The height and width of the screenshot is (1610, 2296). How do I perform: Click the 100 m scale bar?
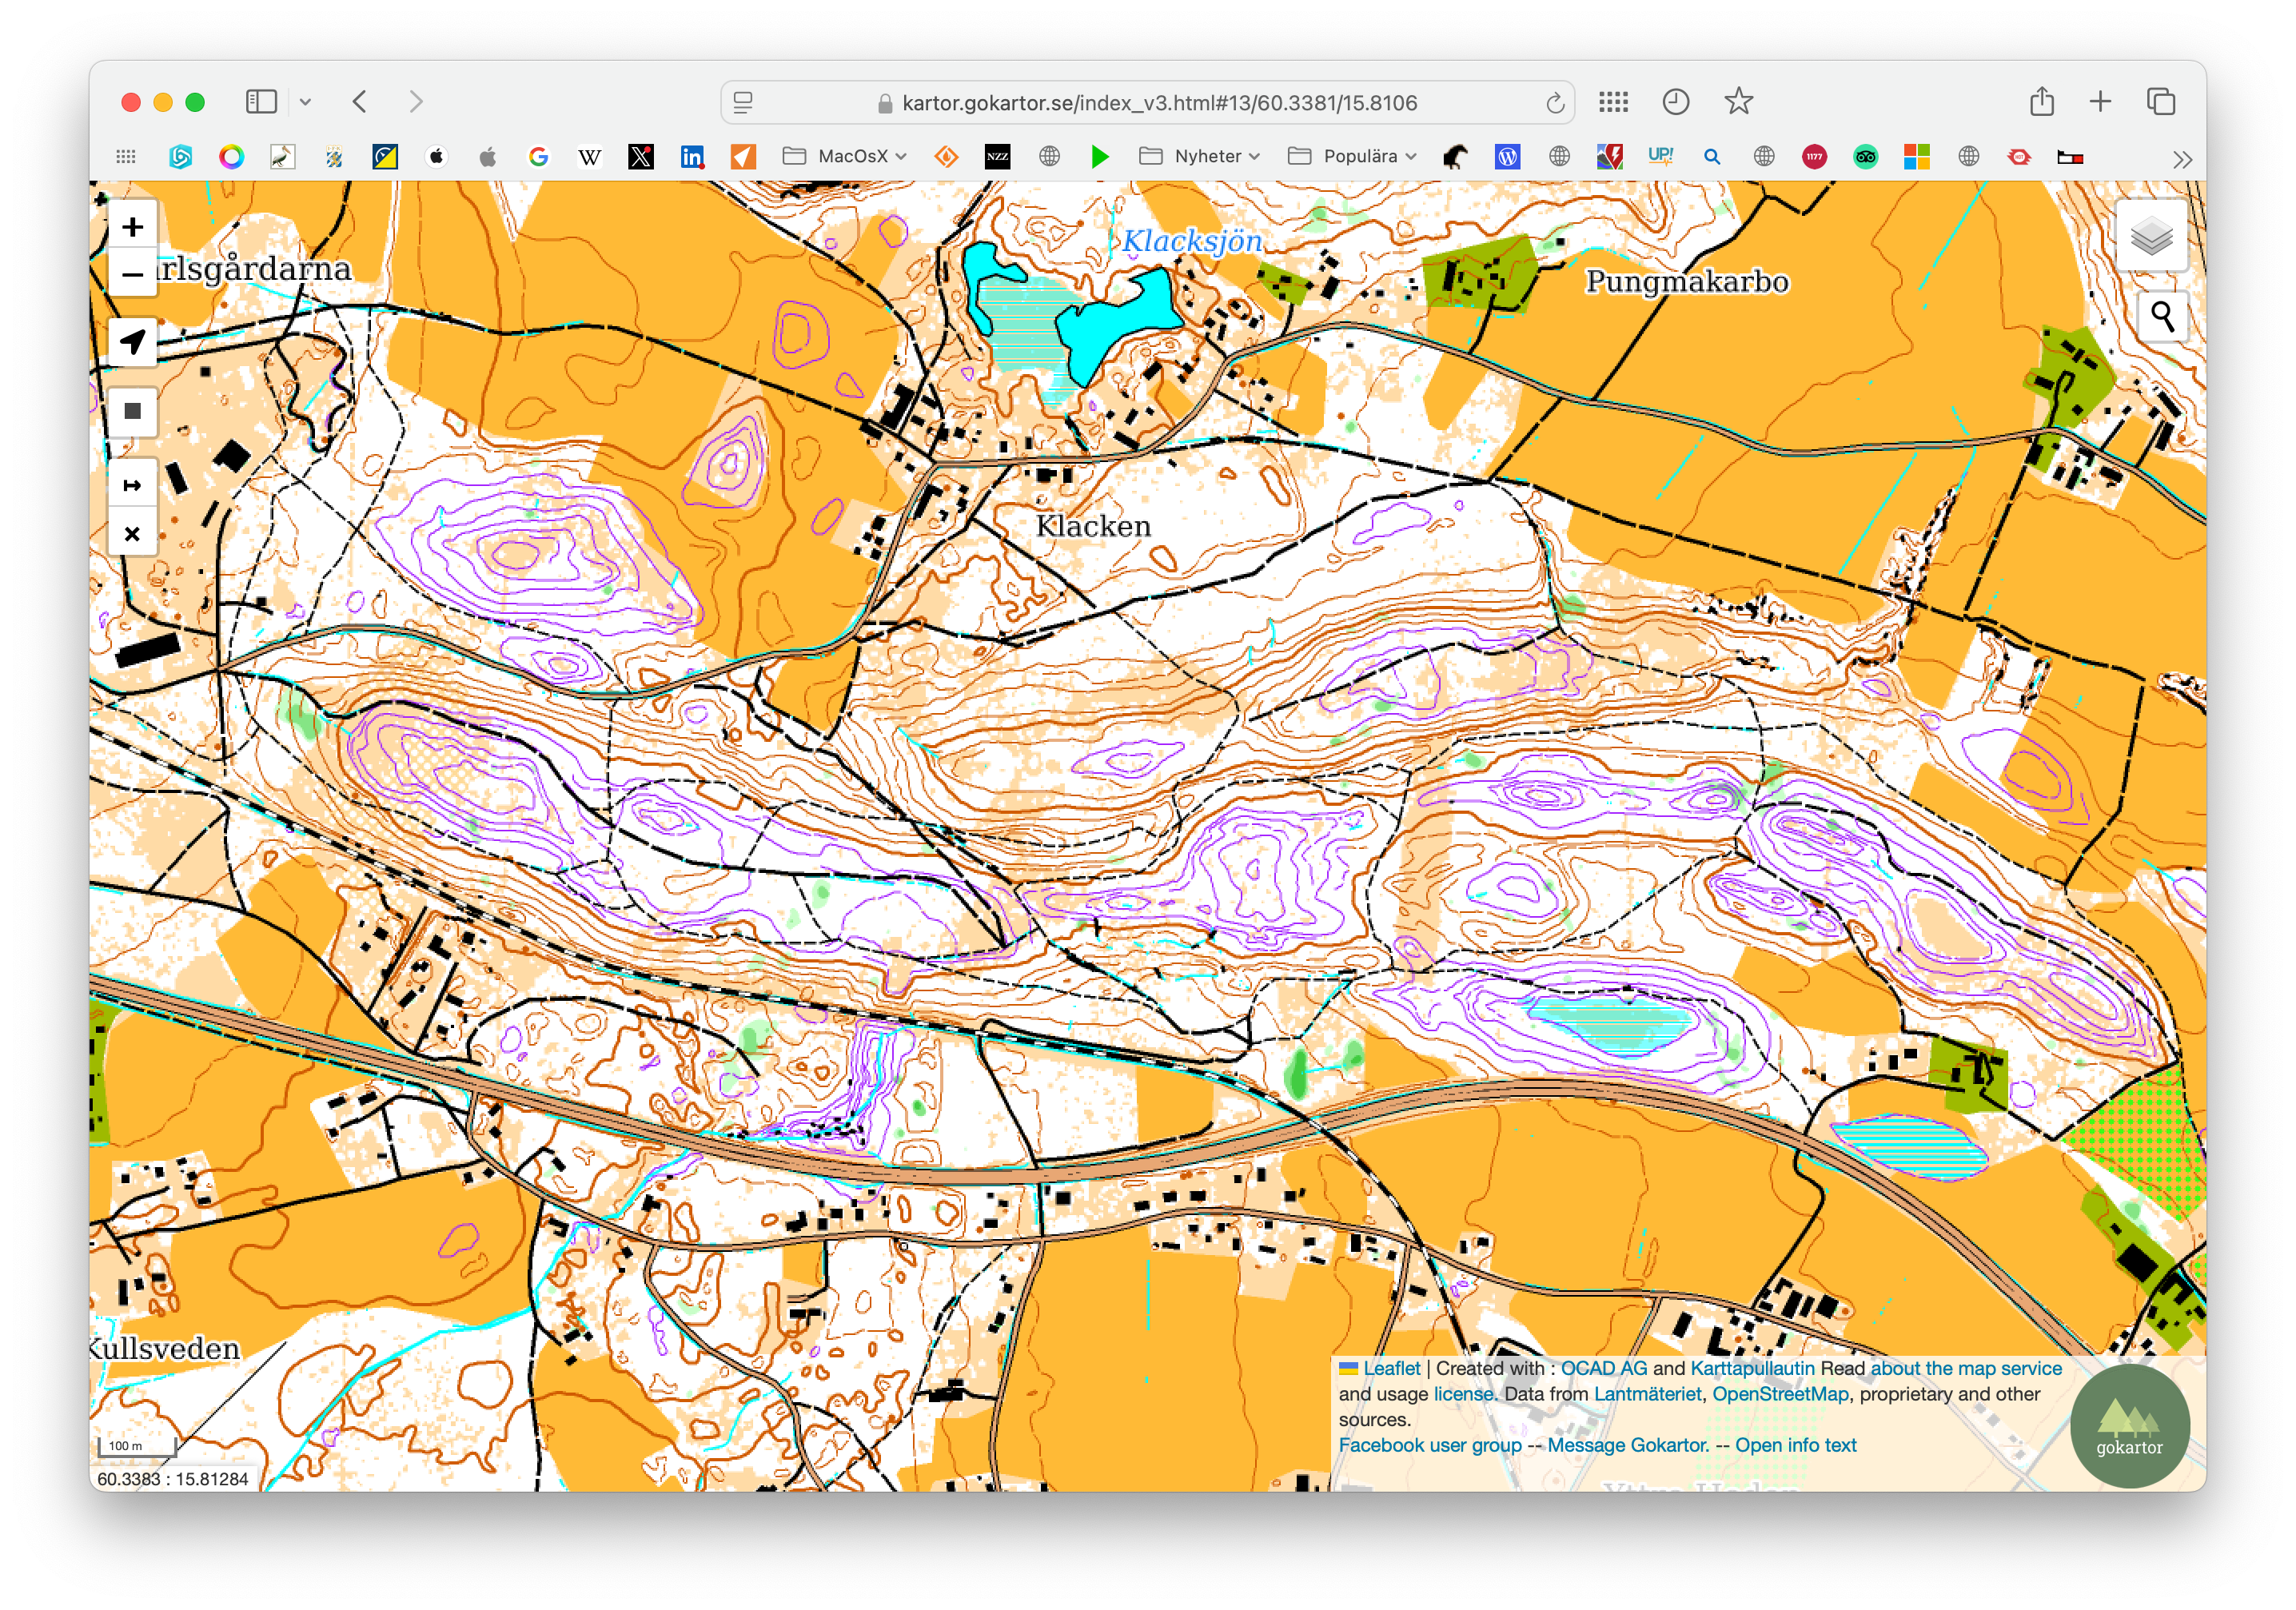click(137, 1446)
